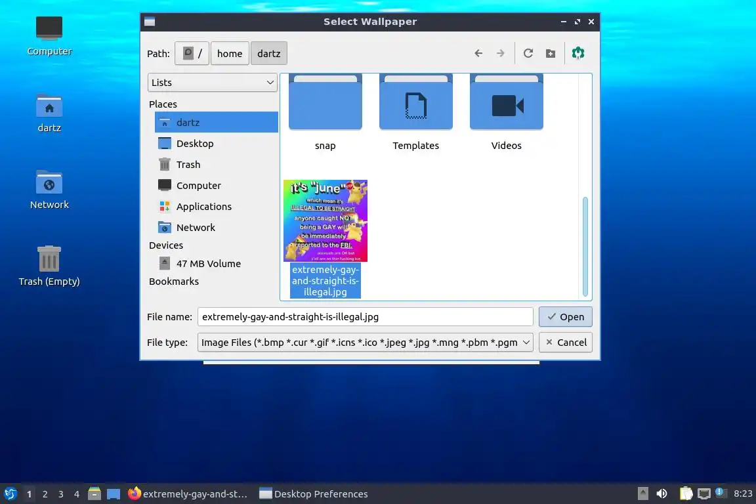Open the Lubuntu start menu
The width and height of the screenshot is (756, 504).
[10, 493]
